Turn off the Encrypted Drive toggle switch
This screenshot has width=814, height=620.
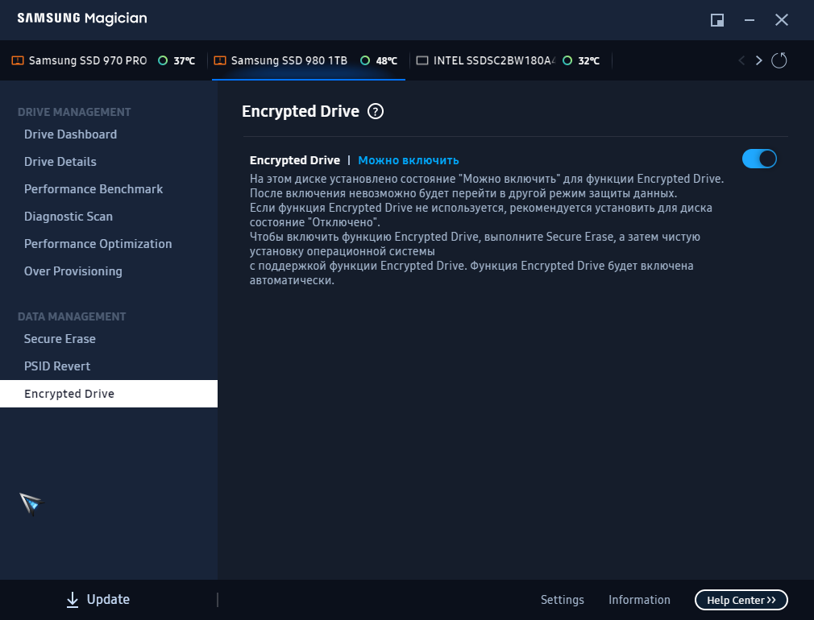point(758,159)
